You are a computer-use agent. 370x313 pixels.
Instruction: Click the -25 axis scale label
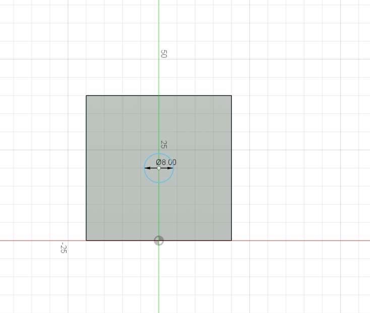[64, 248]
